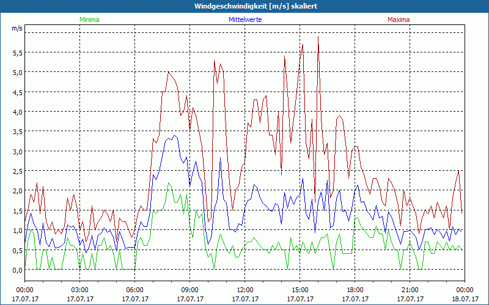Click the 2,0 y-axis value
This screenshot has width=489, height=305.
18,191
